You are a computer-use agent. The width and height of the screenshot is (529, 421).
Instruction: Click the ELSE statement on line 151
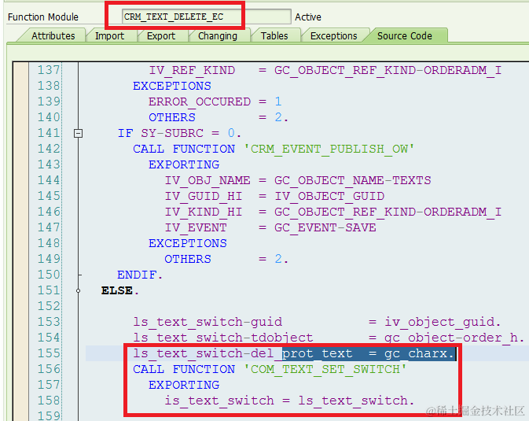[119, 290]
